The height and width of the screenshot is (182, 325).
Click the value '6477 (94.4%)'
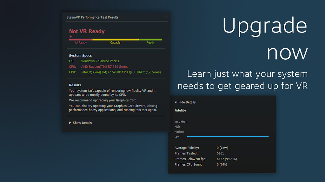[227, 159]
